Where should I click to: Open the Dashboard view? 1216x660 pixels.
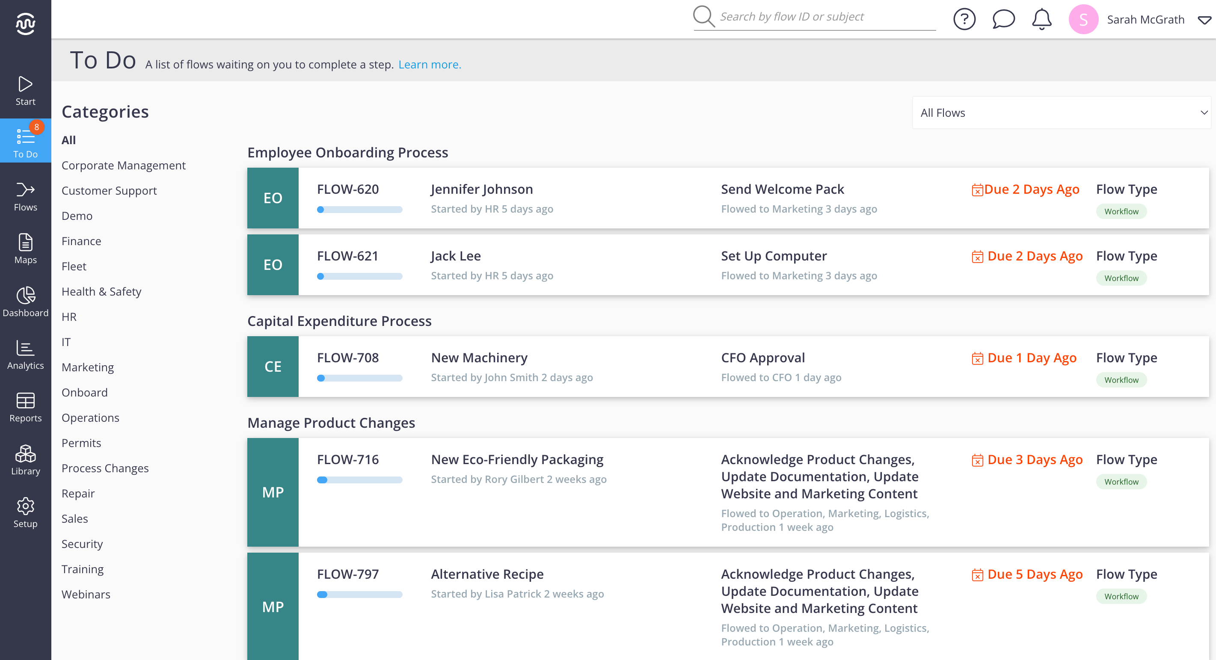tap(26, 300)
